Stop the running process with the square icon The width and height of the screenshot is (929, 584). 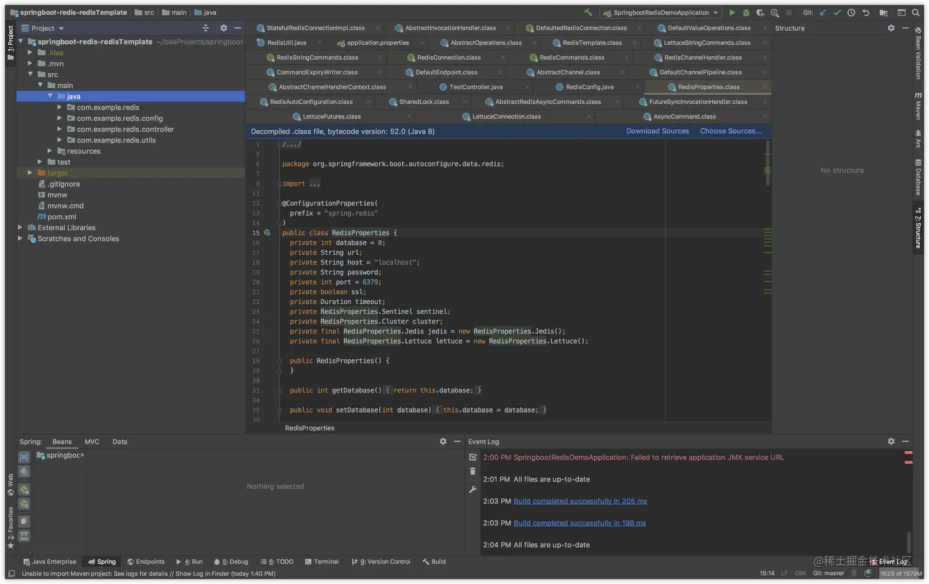tap(789, 12)
